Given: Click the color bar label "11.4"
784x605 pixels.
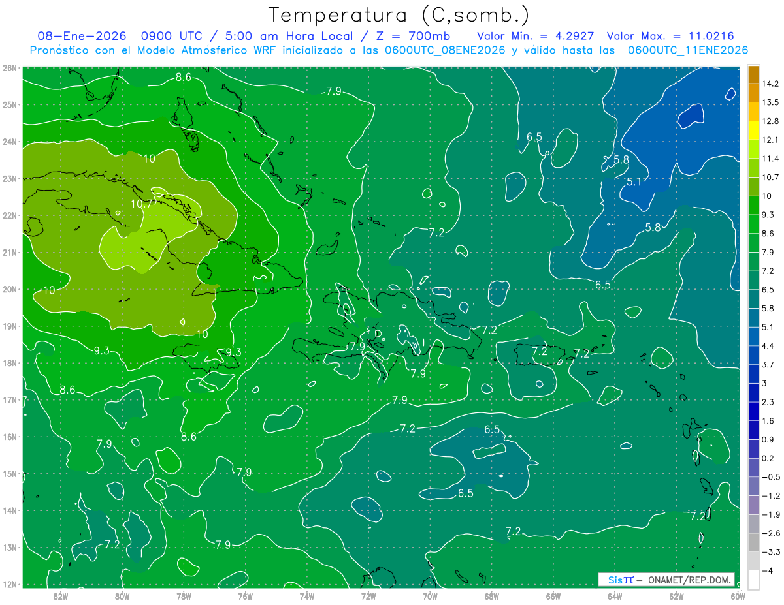Looking at the screenshot, I should 770,159.
